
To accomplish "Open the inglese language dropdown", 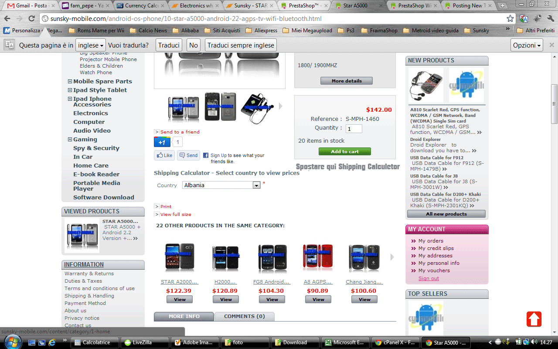I will tap(91, 45).
